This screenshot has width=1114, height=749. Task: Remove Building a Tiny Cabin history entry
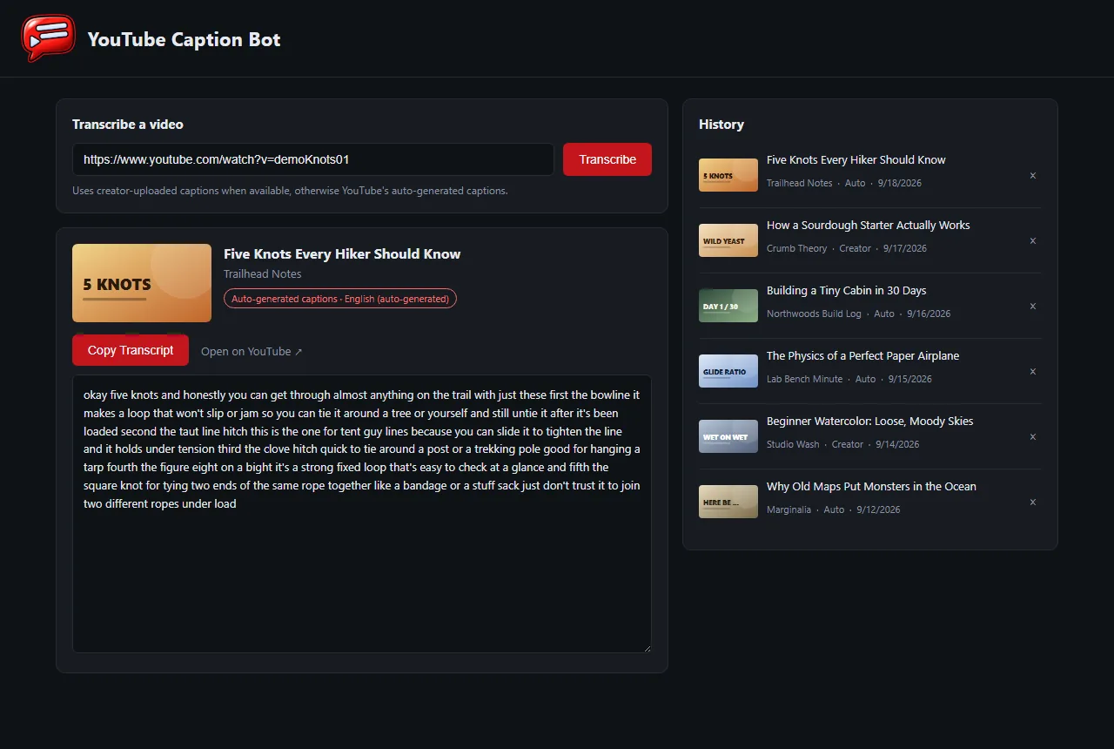(1033, 306)
